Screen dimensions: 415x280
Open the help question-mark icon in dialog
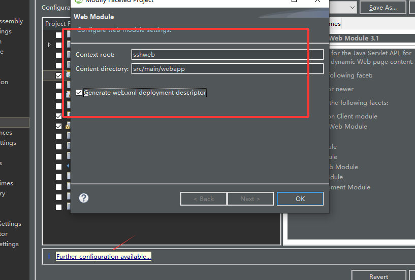[x=84, y=198]
